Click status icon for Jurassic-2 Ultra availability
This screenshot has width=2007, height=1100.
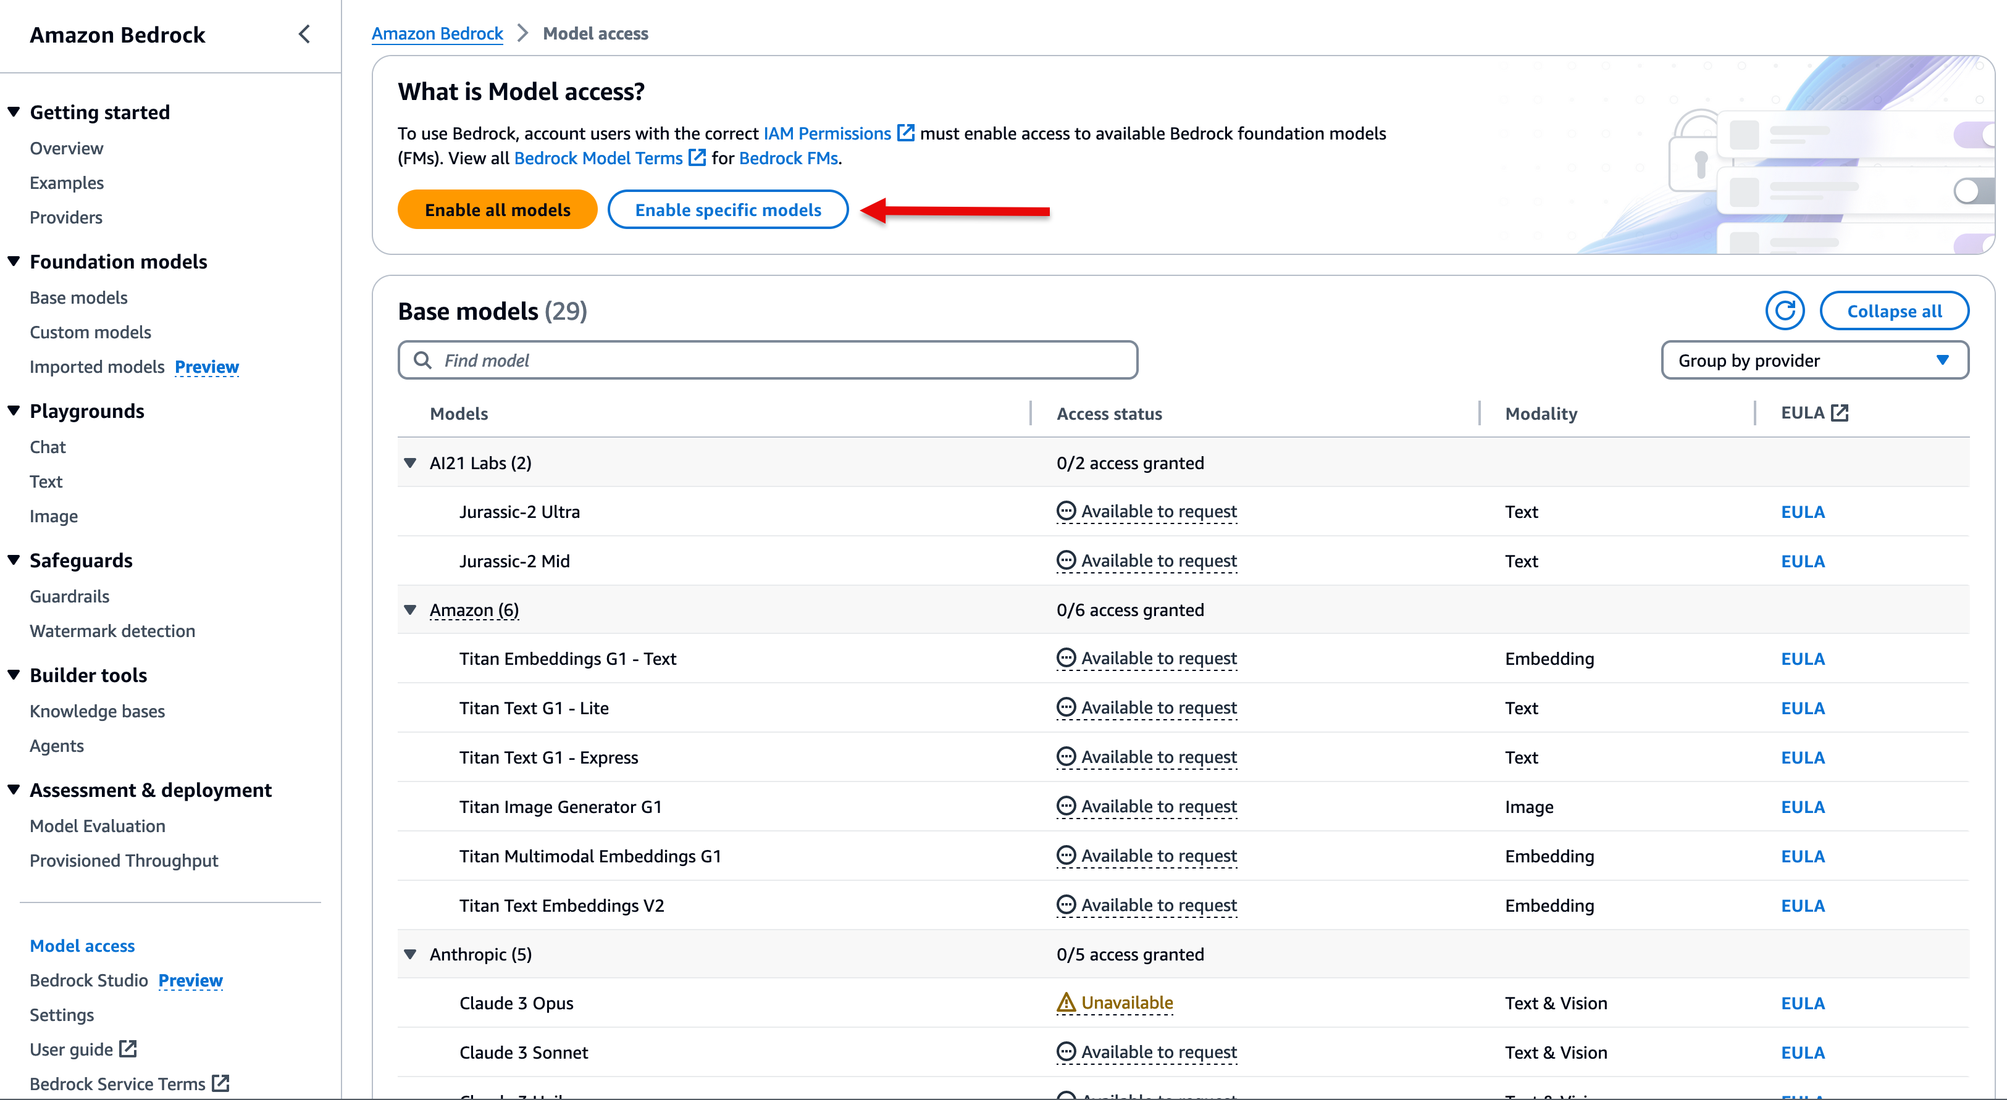[x=1066, y=511]
